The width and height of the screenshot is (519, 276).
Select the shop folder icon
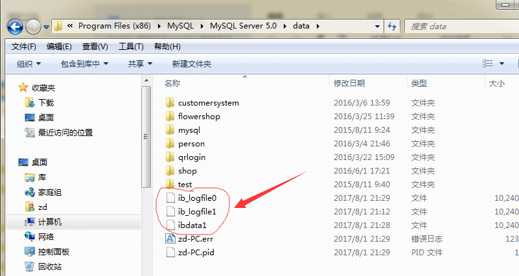pos(170,170)
